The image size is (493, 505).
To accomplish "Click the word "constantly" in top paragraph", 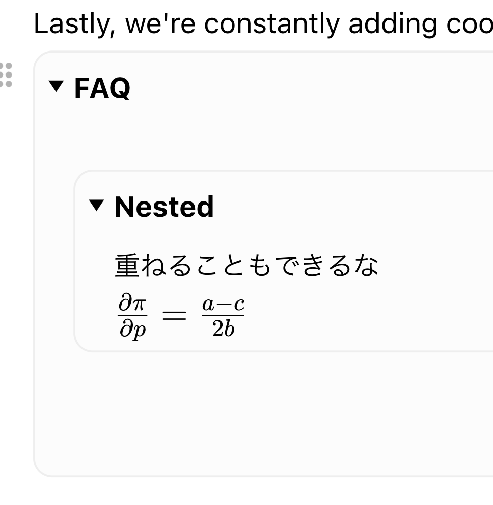I will [x=272, y=24].
